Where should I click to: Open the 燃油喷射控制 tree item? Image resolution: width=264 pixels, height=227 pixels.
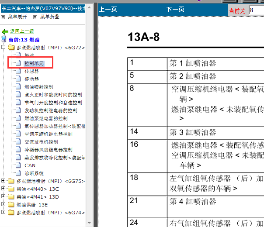pos(39,87)
